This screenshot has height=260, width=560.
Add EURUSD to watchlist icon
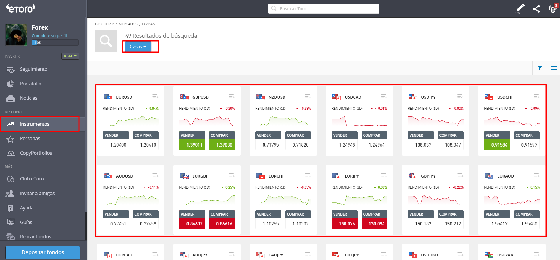pyautogui.click(x=155, y=97)
